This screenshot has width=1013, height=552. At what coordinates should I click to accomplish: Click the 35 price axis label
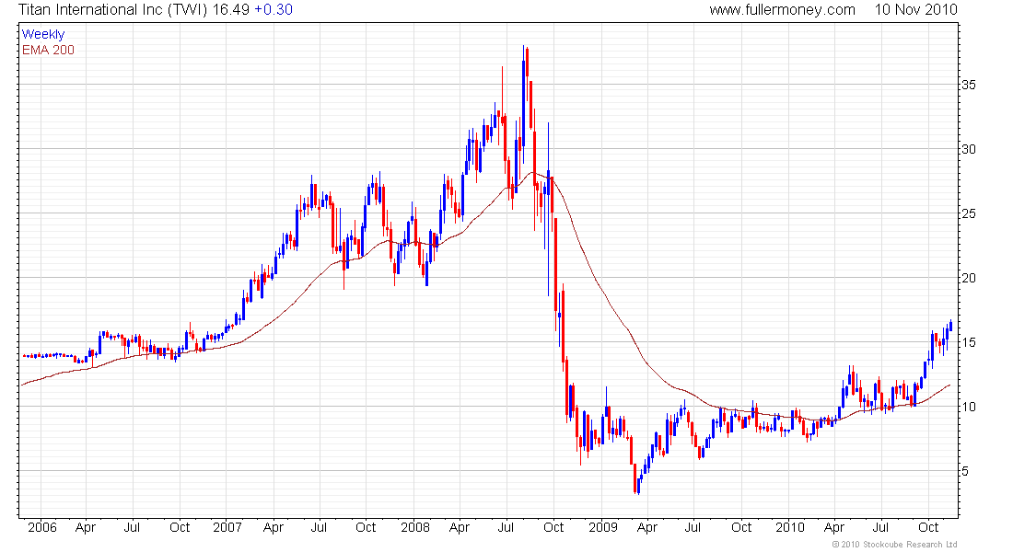(x=969, y=85)
